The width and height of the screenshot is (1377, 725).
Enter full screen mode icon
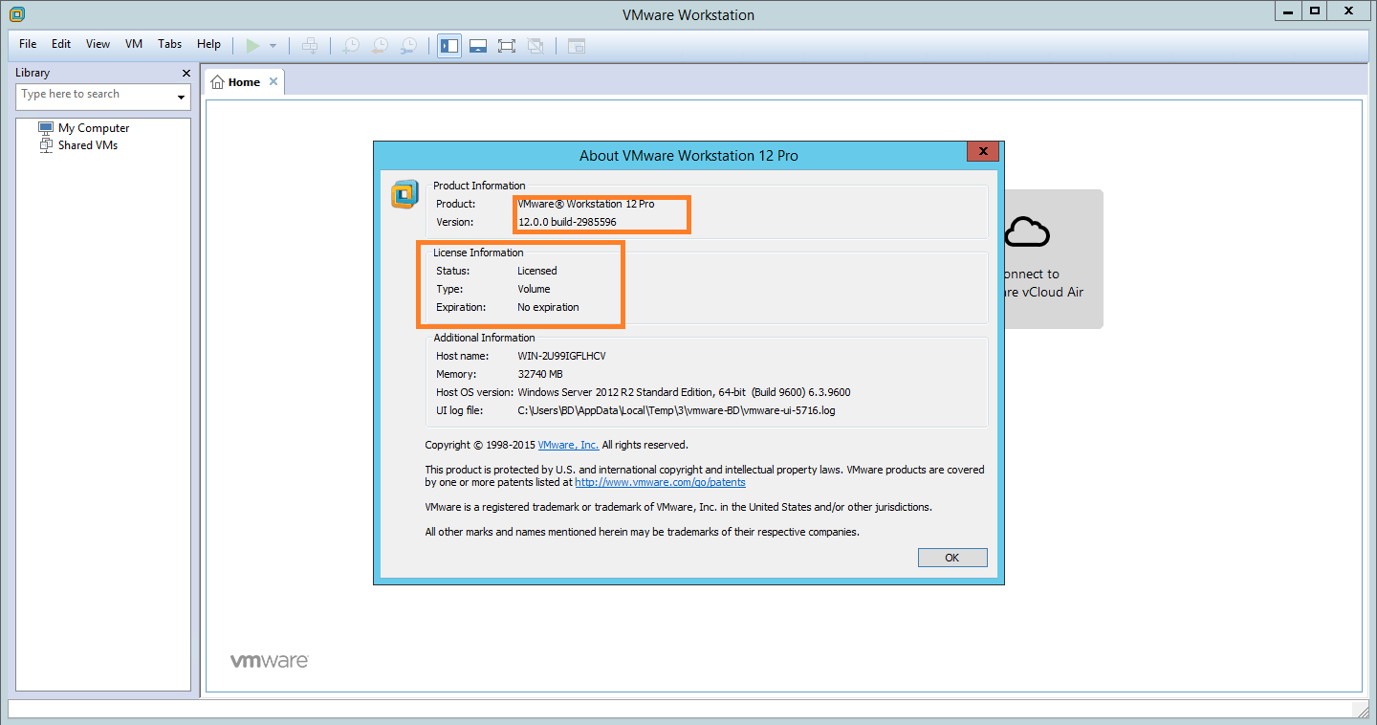coord(507,45)
